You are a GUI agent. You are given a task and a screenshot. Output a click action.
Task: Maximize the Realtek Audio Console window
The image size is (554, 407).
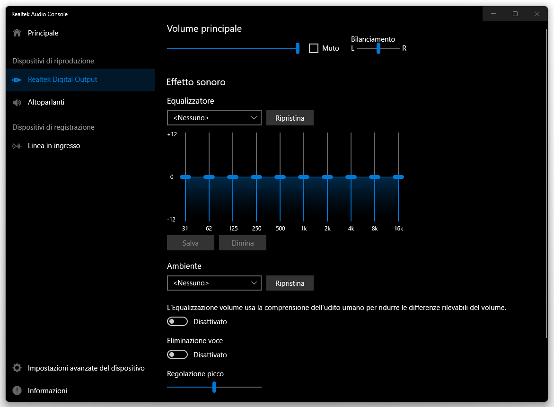pos(515,14)
